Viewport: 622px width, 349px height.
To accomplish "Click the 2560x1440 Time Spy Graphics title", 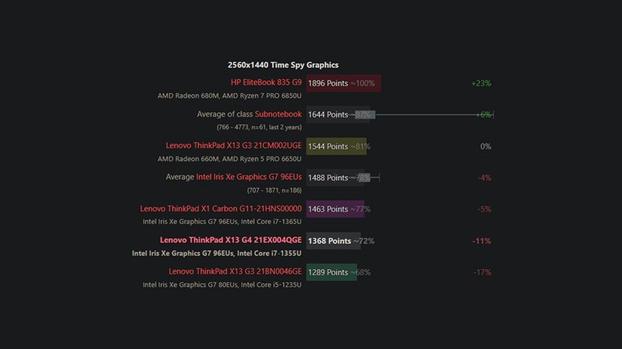I will [x=283, y=65].
